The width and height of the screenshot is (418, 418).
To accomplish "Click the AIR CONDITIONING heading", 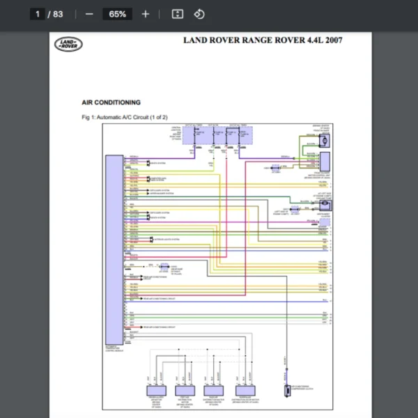I will (111, 102).
